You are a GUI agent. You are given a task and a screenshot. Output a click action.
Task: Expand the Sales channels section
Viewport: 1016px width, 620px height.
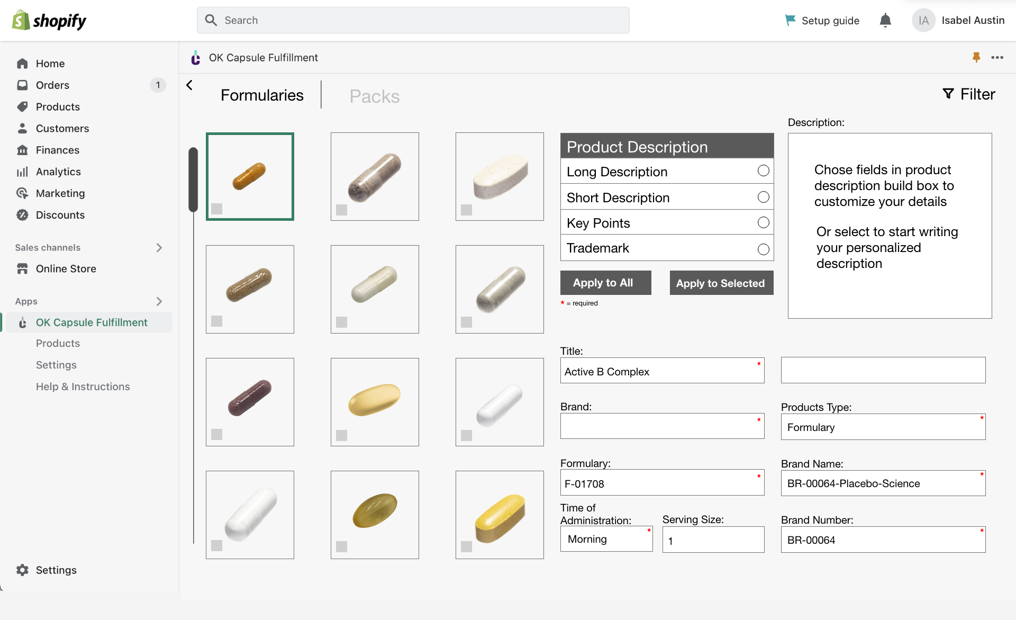click(x=159, y=247)
